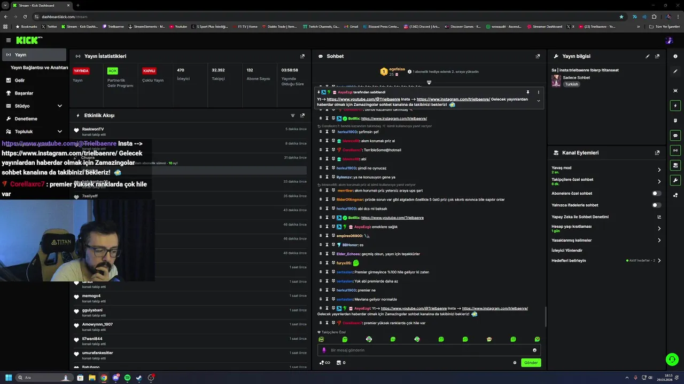
Task: Click the capture frame icon in right sidebar
Action: pos(675,91)
